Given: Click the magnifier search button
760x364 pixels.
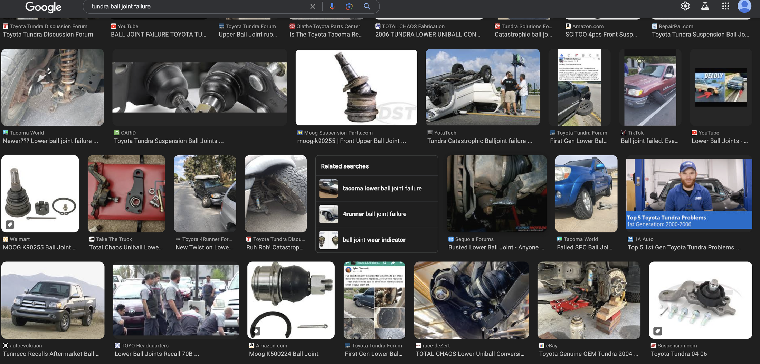Looking at the screenshot, I should 367,7.
